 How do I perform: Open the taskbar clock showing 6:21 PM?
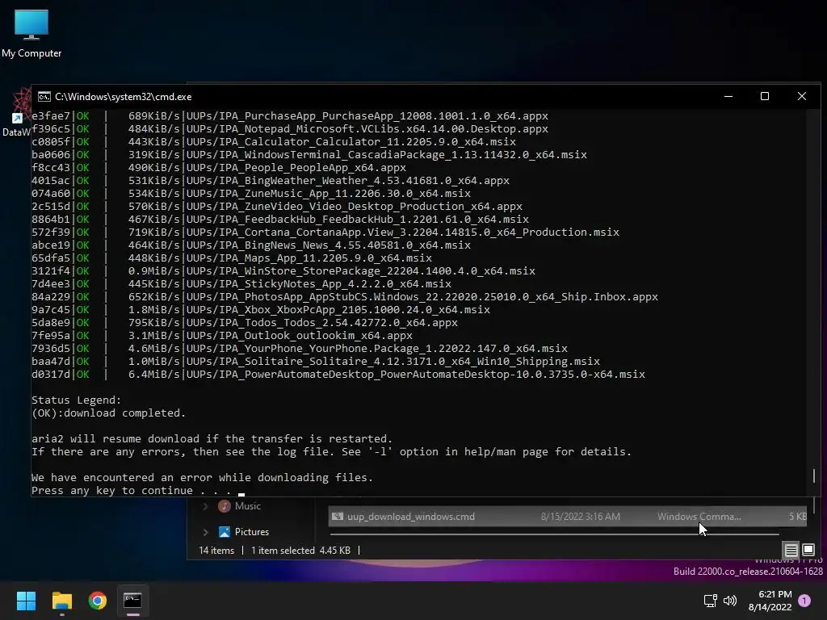point(770,601)
